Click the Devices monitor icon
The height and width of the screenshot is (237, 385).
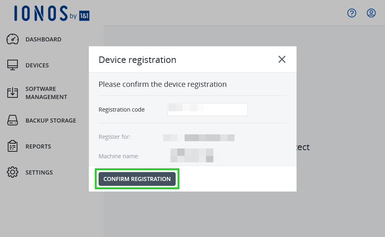pos(13,65)
